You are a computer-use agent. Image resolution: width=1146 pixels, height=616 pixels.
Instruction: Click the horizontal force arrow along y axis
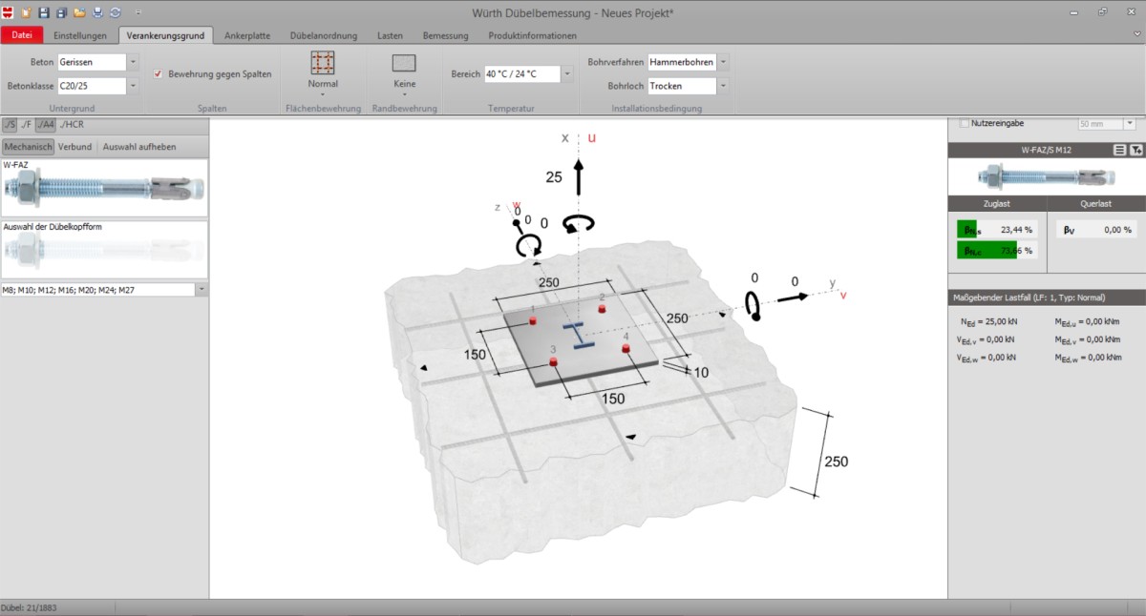(x=794, y=298)
